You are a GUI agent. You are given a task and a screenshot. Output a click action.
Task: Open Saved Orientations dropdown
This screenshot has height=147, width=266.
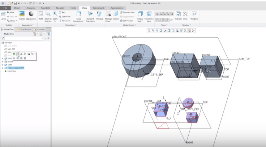point(79,16)
